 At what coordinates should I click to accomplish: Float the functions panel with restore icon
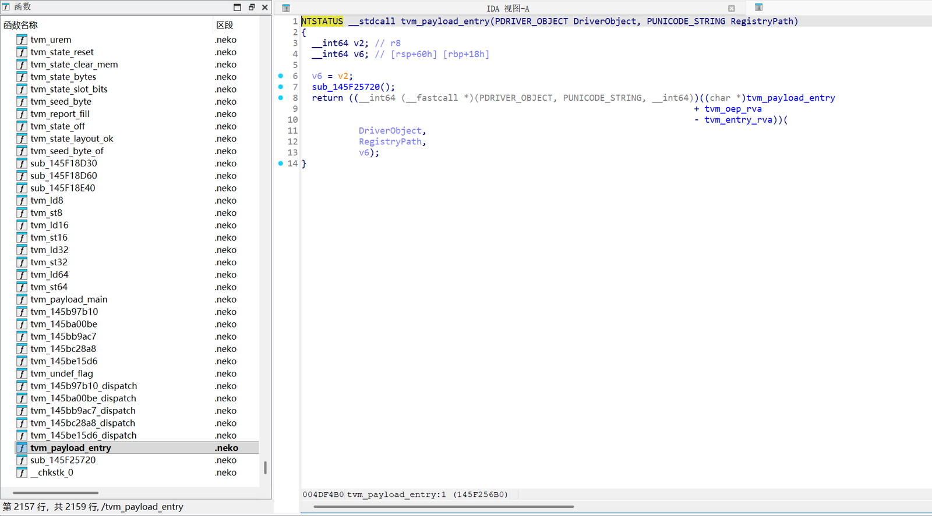coord(252,7)
